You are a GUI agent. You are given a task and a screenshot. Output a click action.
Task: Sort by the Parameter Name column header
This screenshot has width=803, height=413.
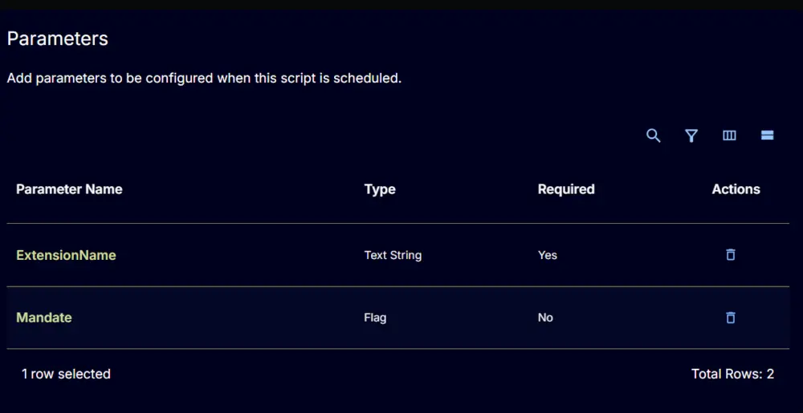point(69,189)
